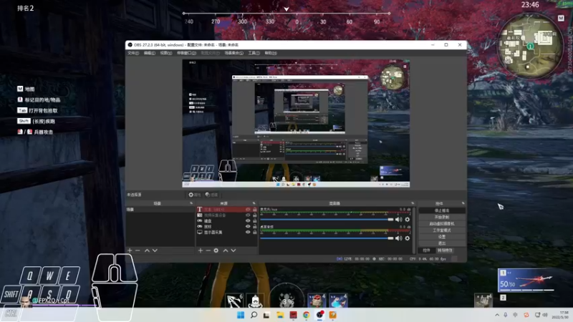Image resolution: width=573 pixels, height=322 pixels.
Task: Open the 工具 menu
Action: click(254, 53)
